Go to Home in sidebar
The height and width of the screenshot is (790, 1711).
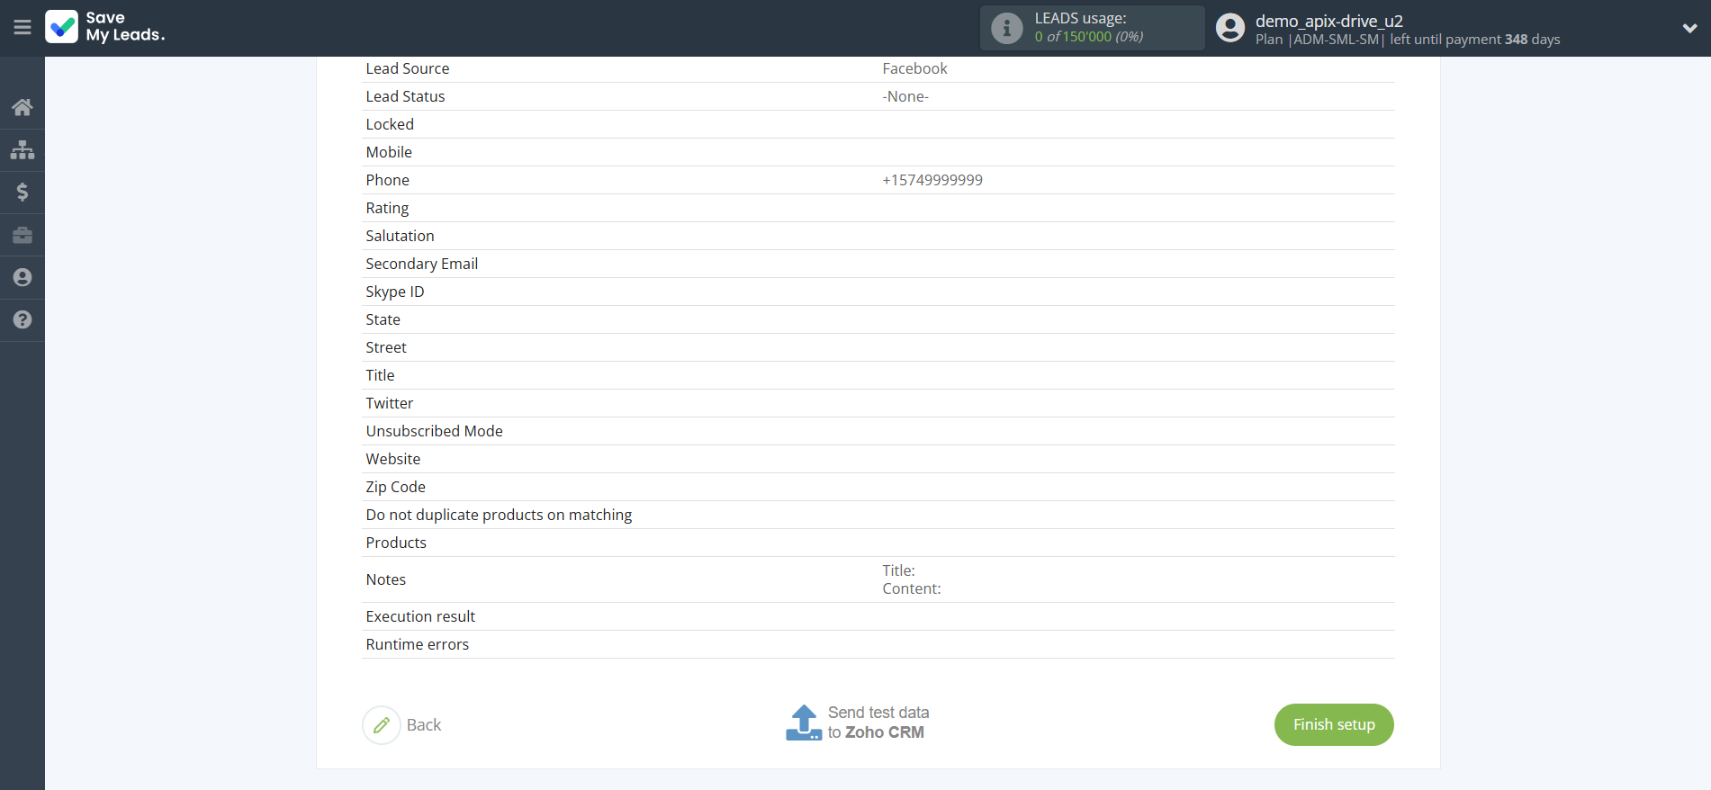23,107
